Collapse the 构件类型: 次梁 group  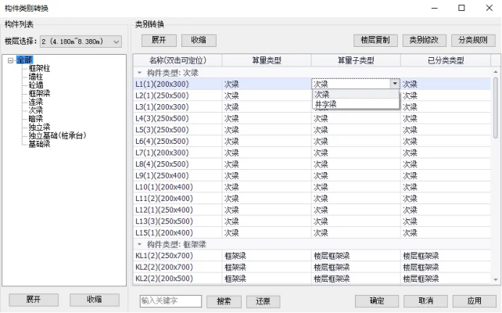(139, 72)
